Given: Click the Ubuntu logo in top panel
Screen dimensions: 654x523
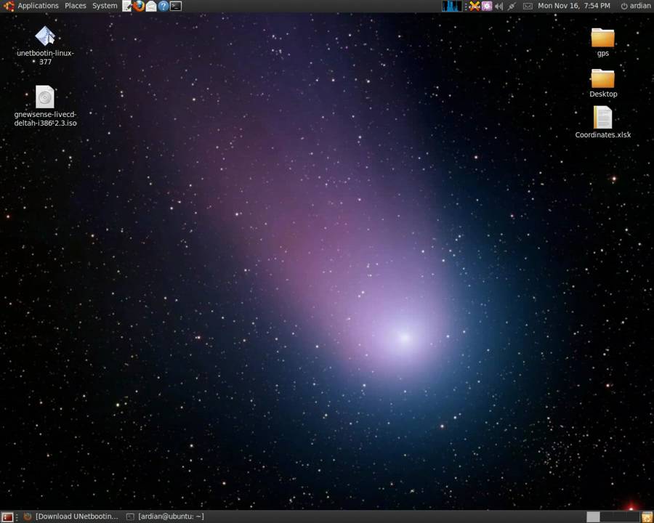Looking at the screenshot, I should click(x=9, y=6).
